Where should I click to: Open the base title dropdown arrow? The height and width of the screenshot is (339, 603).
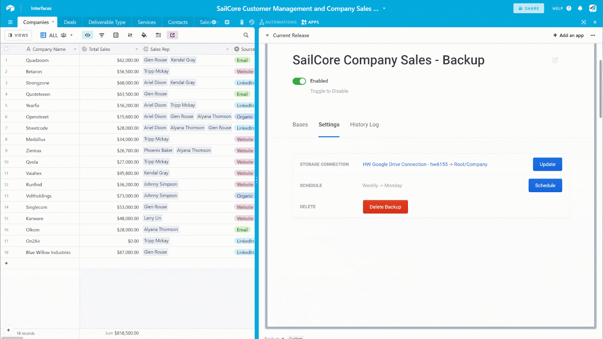click(x=384, y=8)
